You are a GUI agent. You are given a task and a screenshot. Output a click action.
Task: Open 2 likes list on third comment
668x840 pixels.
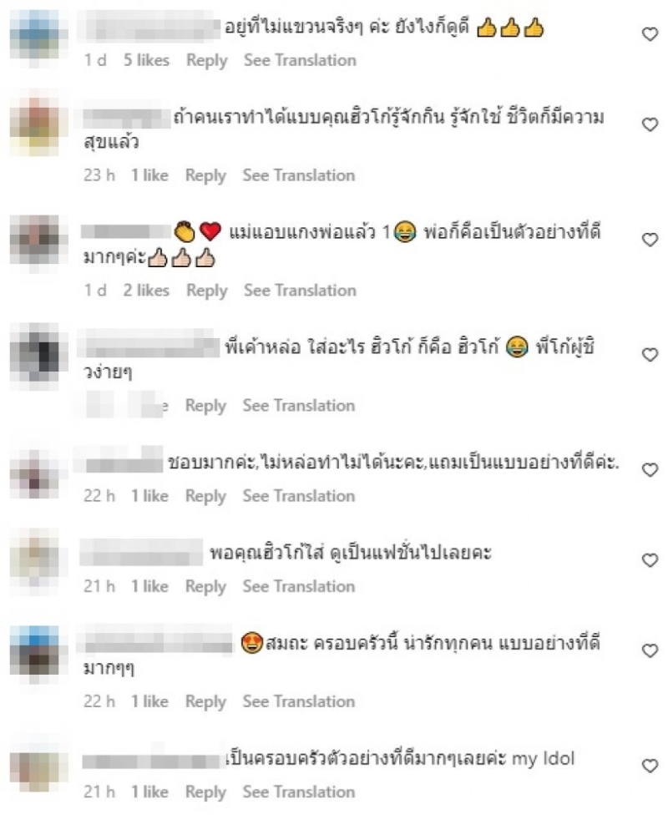point(146,291)
